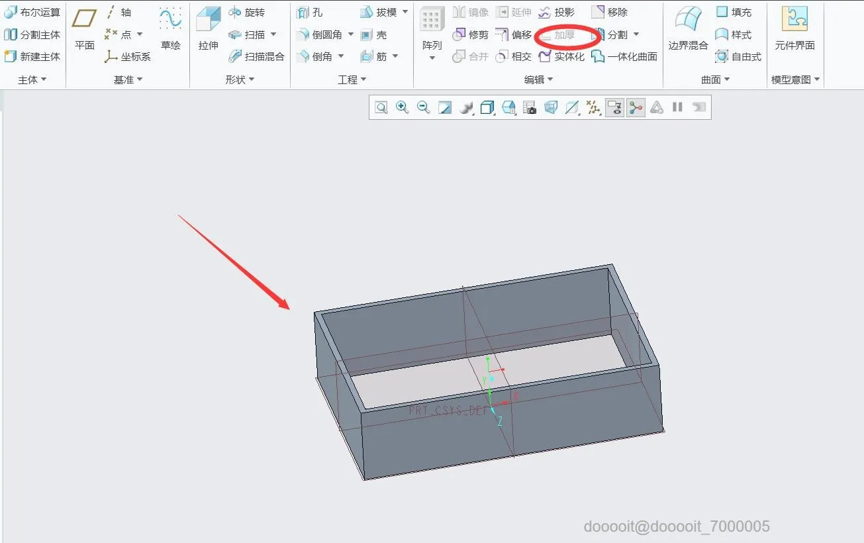Toggle the perspective view icon

[x=551, y=107]
